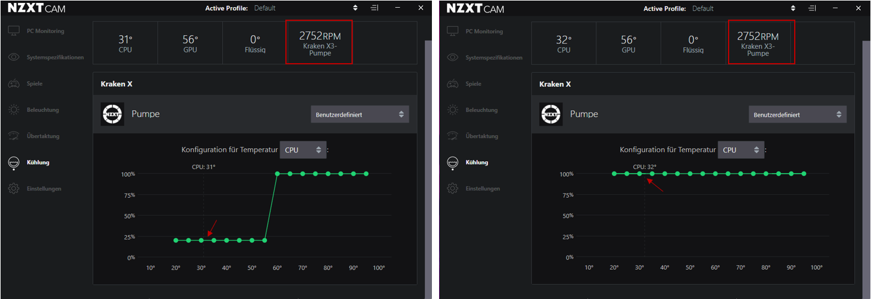Click 'CPU: 32°' graph marker label
This screenshot has height=299, width=871.
(x=645, y=167)
